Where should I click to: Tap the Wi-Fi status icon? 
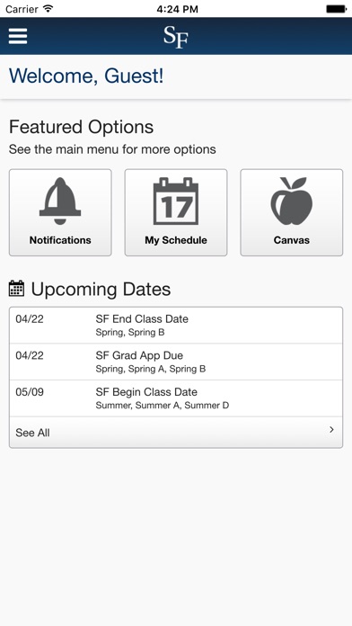[x=48, y=8]
